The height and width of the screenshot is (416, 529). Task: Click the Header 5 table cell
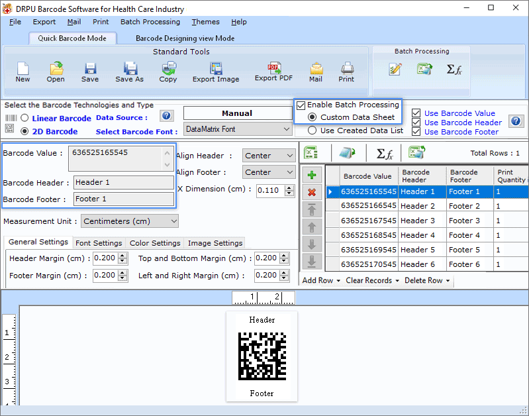pyautogui.click(x=422, y=250)
